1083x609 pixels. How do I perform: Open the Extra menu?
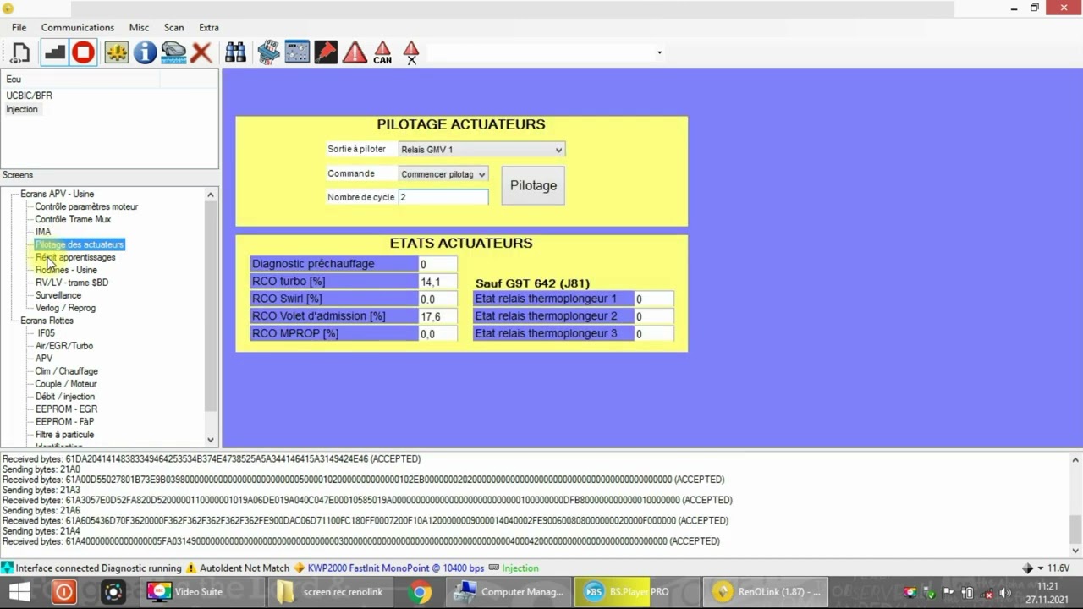[x=208, y=28]
